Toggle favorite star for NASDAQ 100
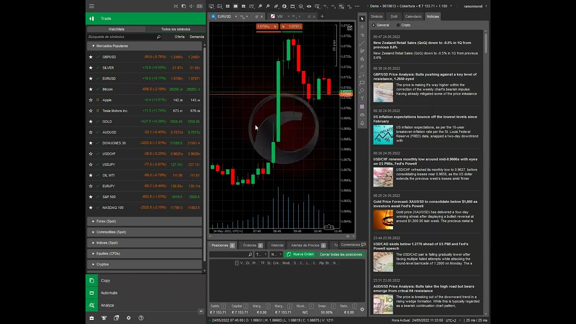This screenshot has height=324, width=576. coord(90,207)
